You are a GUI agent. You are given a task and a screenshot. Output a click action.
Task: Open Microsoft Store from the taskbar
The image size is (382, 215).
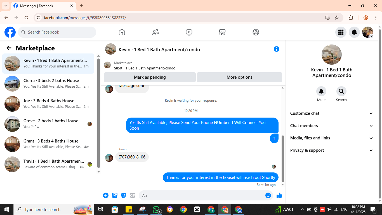point(115,209)
